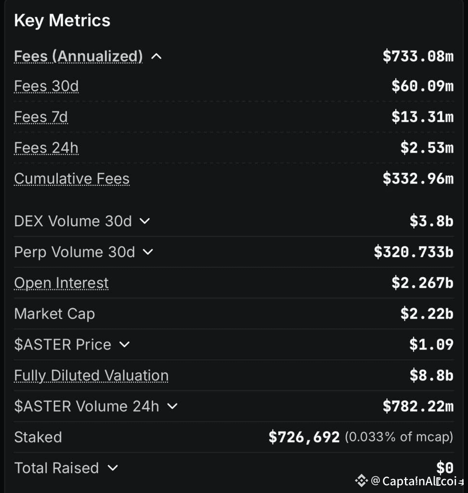Click the Staked row label
The image size is (468, 493).
(x=38, y=437)
